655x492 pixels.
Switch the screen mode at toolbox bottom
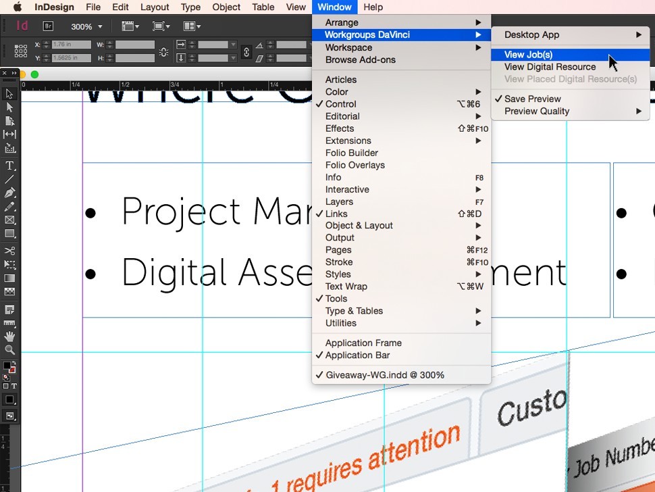pos(9,416)
